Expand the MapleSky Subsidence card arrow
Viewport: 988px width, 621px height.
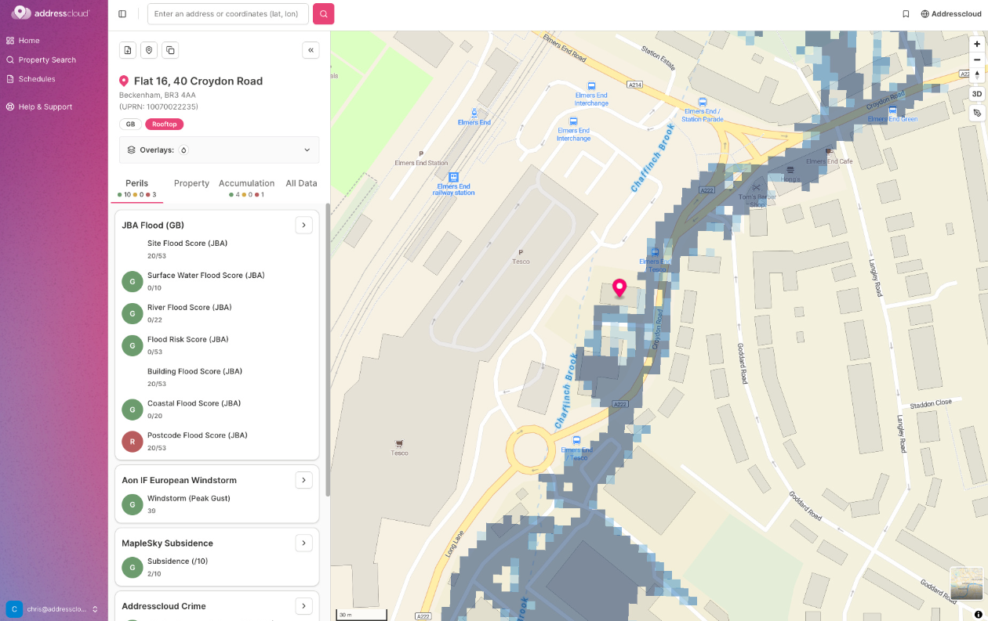coord(303,543)
